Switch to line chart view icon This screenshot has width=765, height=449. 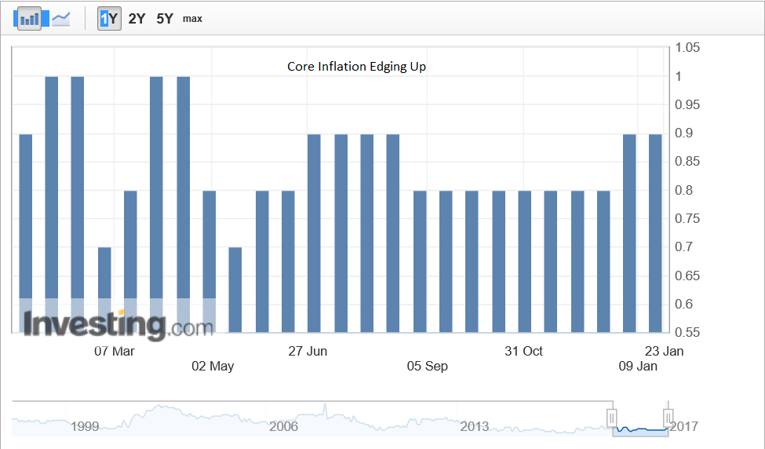tap(61, 18)
